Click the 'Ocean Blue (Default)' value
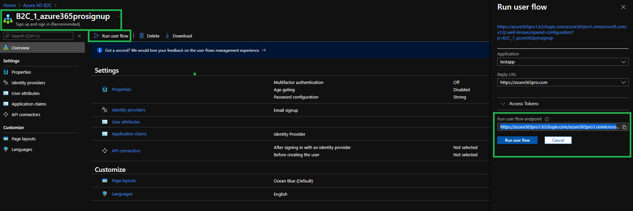The height and width of the screenshot is (211, 633). coord(293,181)
